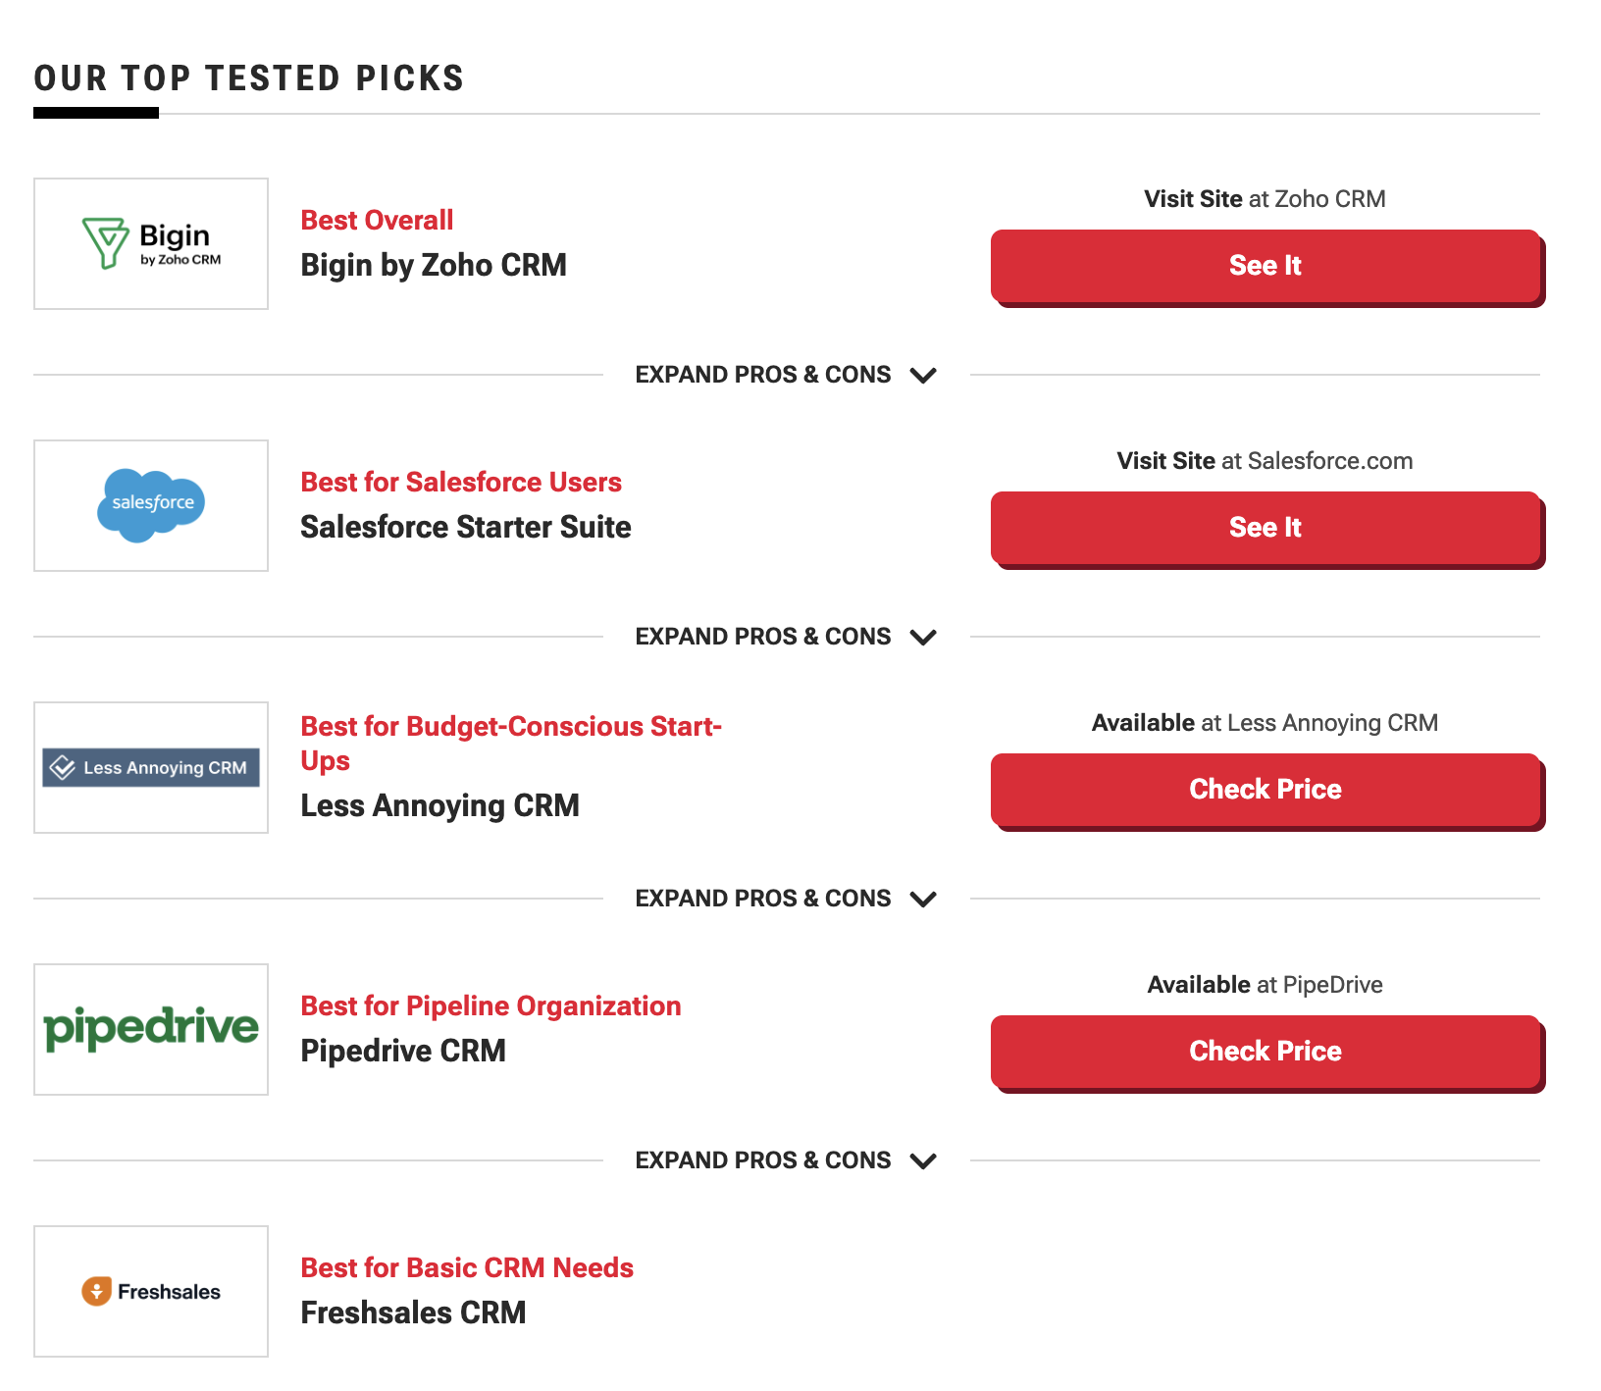Click See It for Salesforce Starter Suite

click(x=1265, y=528)
